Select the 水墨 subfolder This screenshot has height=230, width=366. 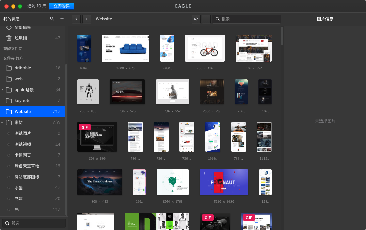coord(18,188)
